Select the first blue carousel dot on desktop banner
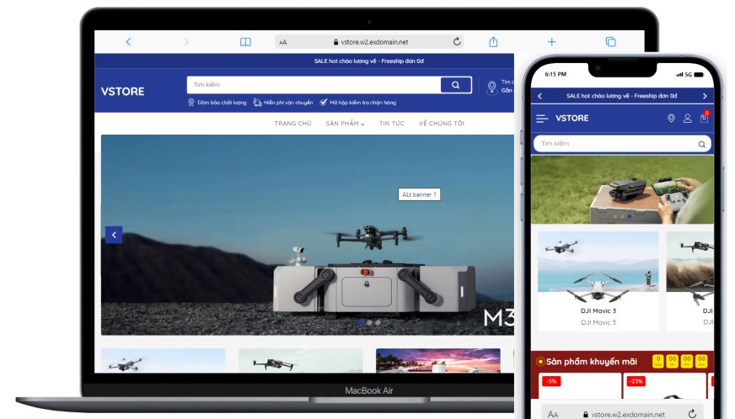This screenshot has height=419, width=735. coord(361,322)
